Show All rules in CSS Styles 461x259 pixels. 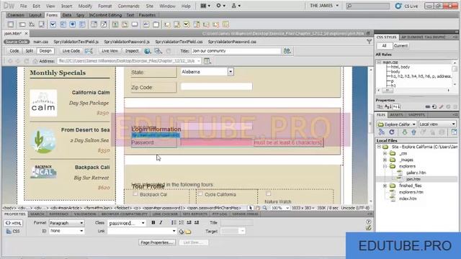[384, 46]
